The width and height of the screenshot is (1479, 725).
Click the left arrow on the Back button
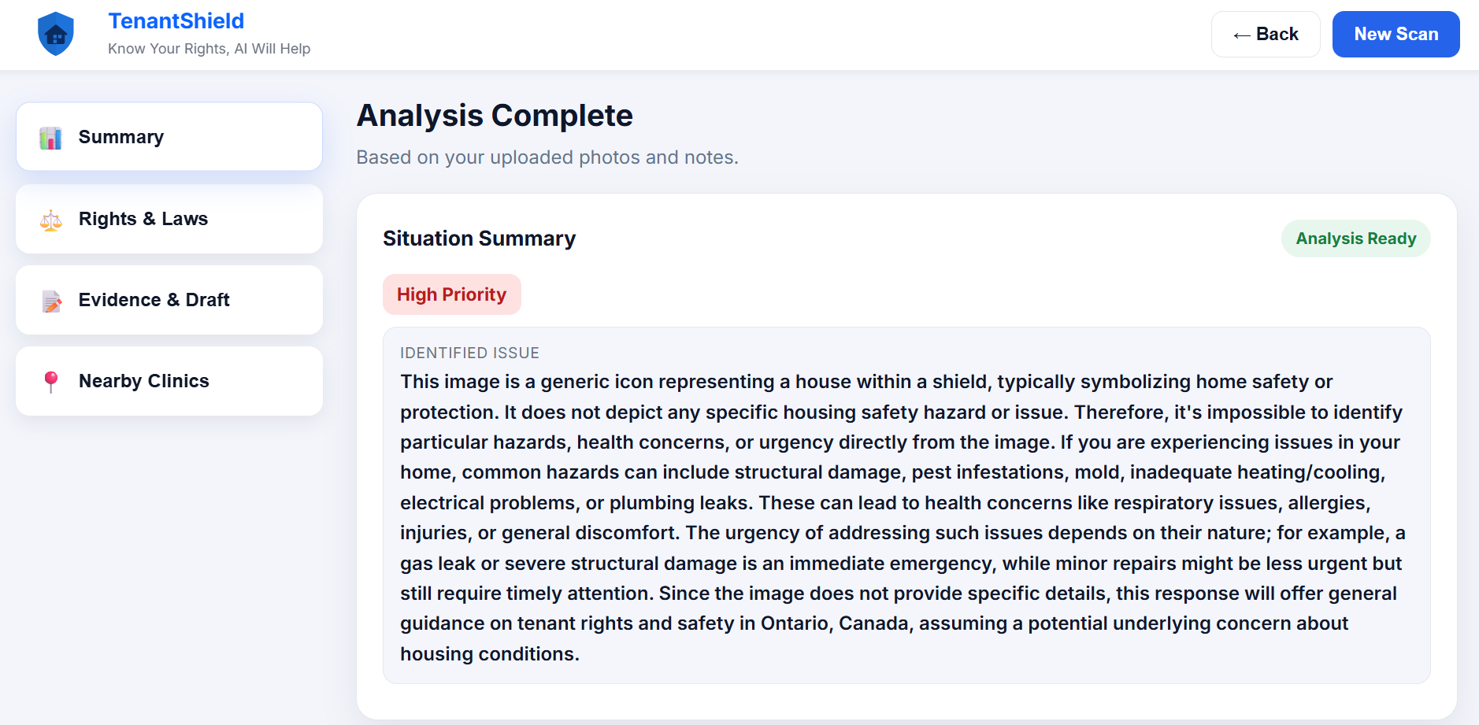coord(1242,35)
